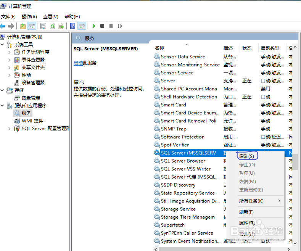
Task: Click the Pause service toolbar icon
Action: click(111, 26)
